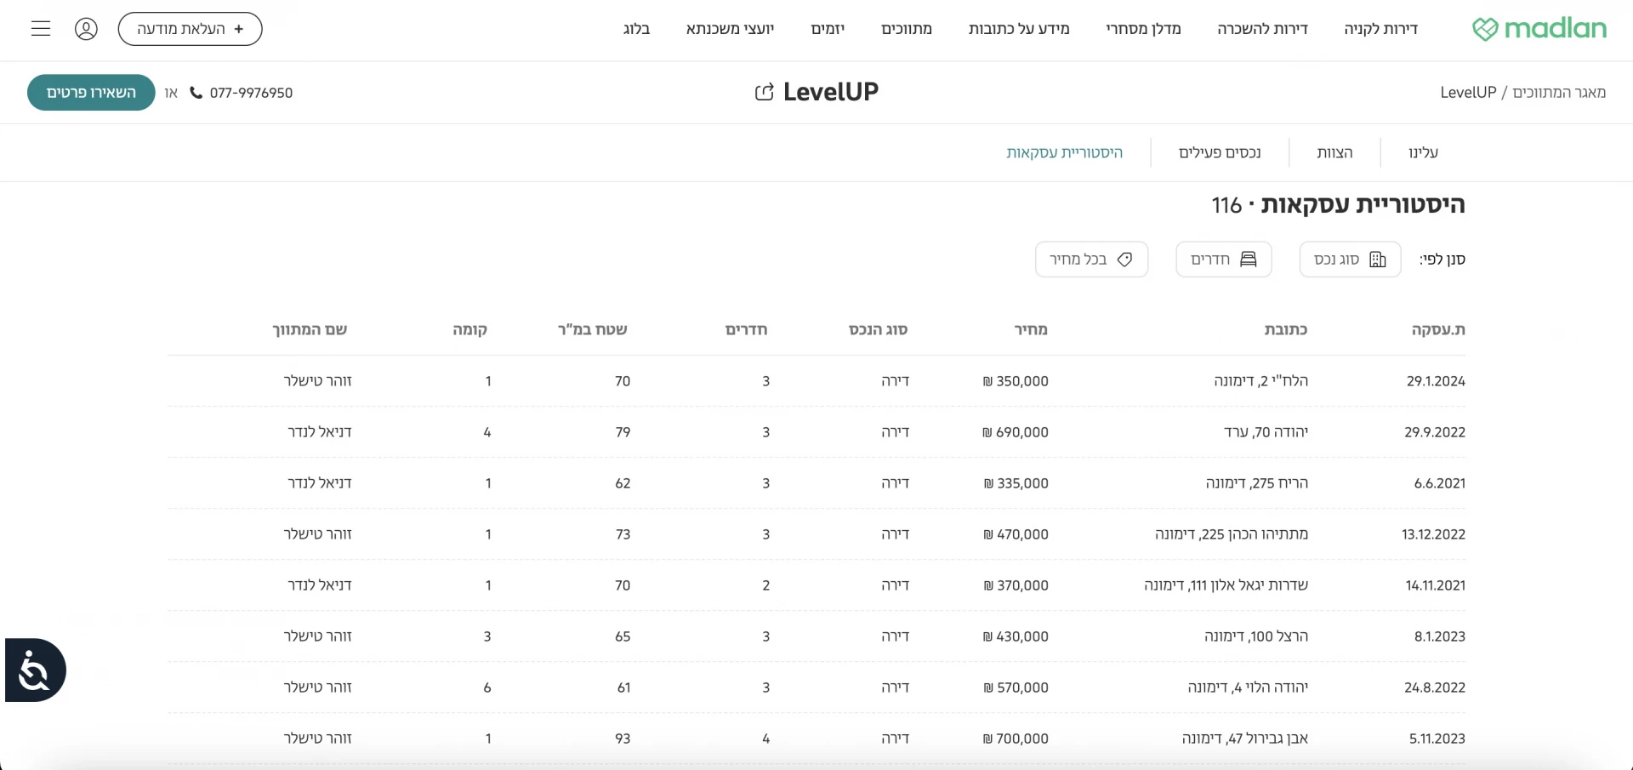
Task: Click the price tag icon in price filter
Action: click(x=1124, y=260)
